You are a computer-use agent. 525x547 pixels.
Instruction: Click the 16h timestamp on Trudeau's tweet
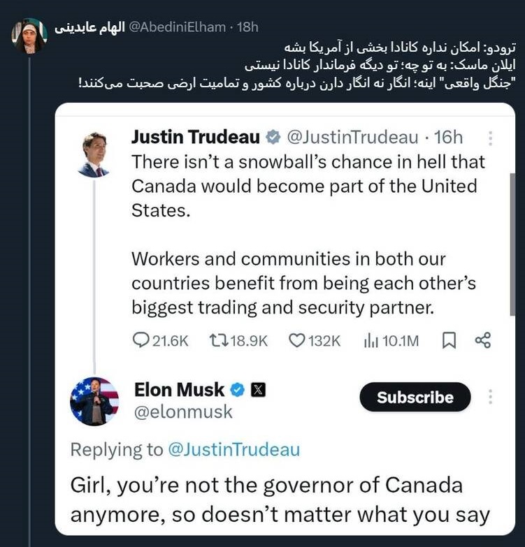(447, 137)
